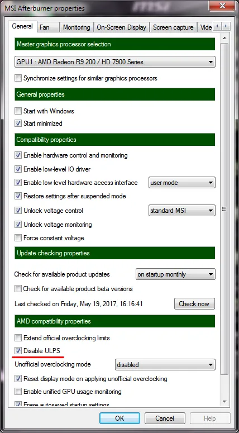239x433 pixels.
Task: Click the Master graphics processor selection header
Action: click(x=115, y=44)
